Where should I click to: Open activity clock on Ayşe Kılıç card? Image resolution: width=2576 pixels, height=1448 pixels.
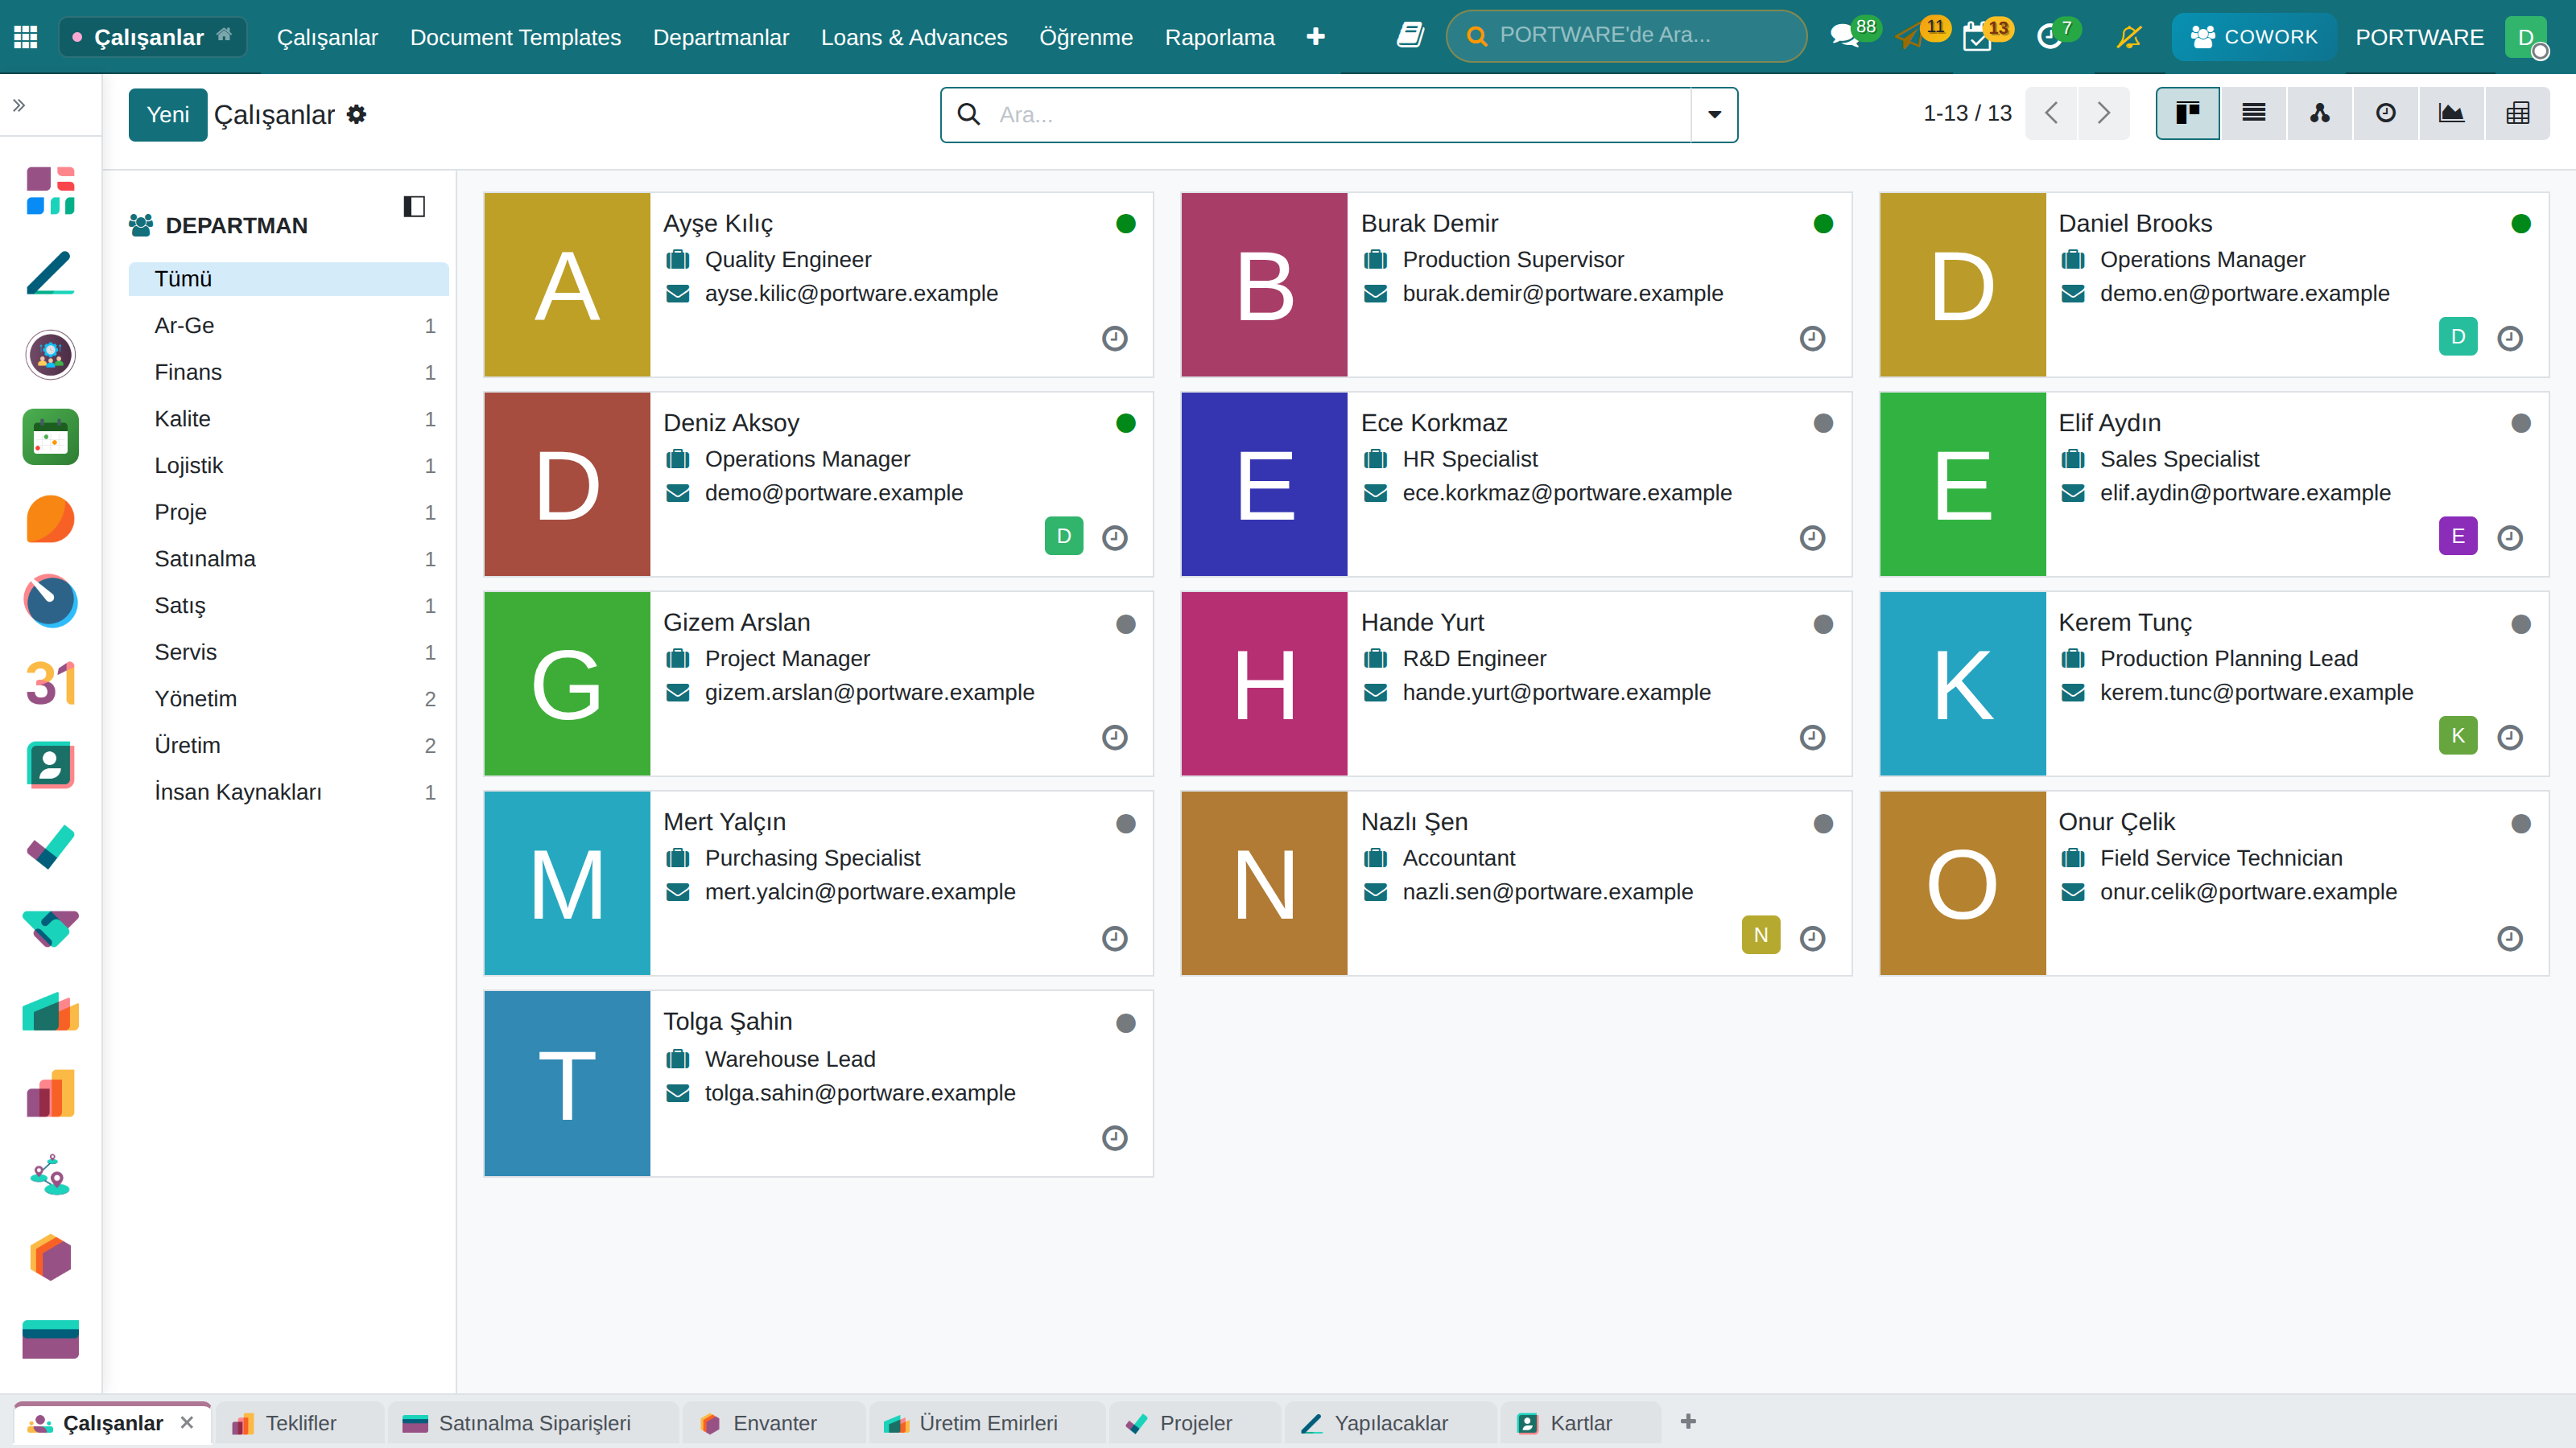point(1114,339)
